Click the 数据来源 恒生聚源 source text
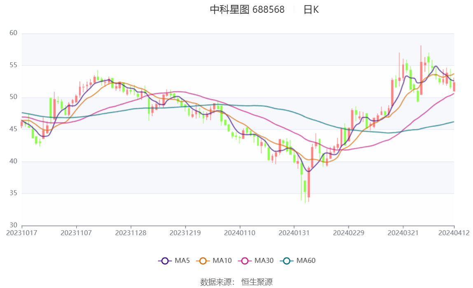 pos(236,282)
